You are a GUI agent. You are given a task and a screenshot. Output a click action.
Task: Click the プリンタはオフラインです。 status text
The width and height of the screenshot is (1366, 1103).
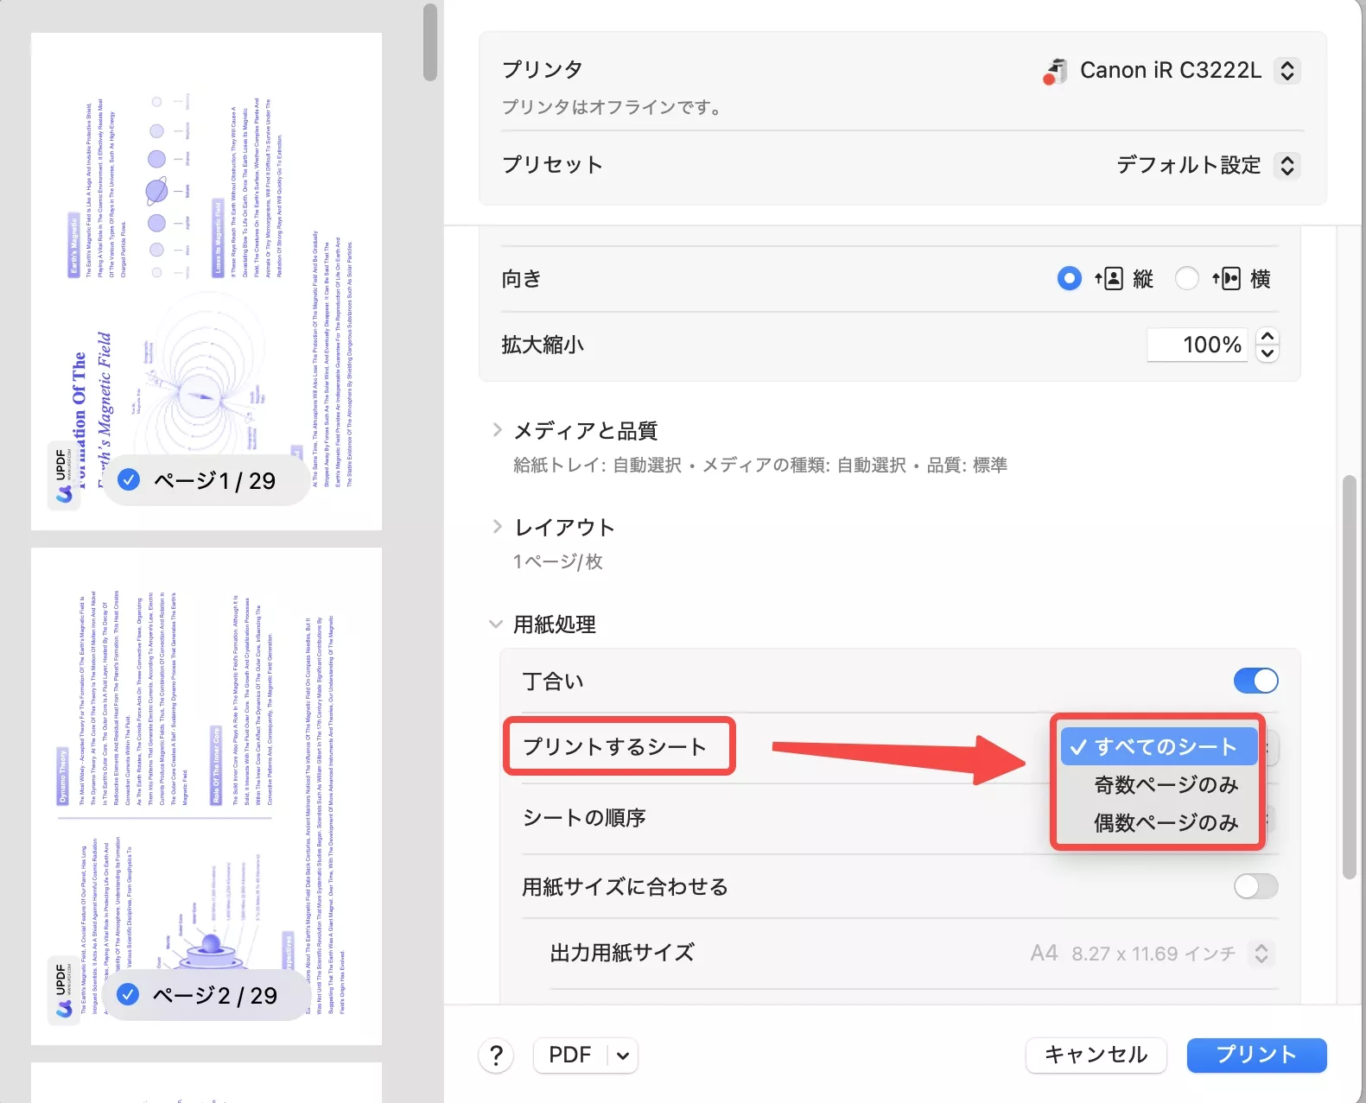(x=611, y=107)
